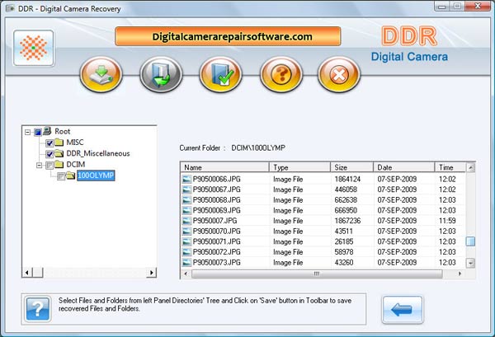Select file P90500071.JPG

216,241
